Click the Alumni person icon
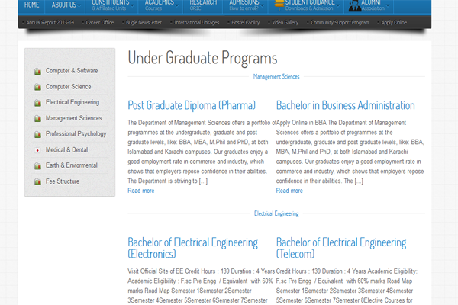 tap(355, 5)
